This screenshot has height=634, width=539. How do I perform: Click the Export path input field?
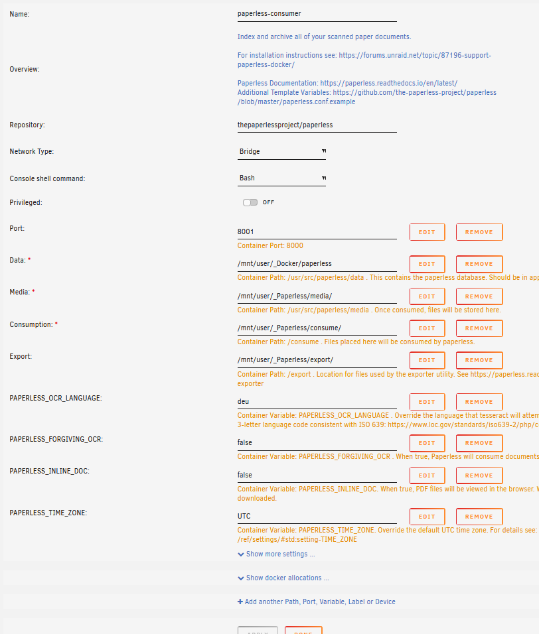317,360
